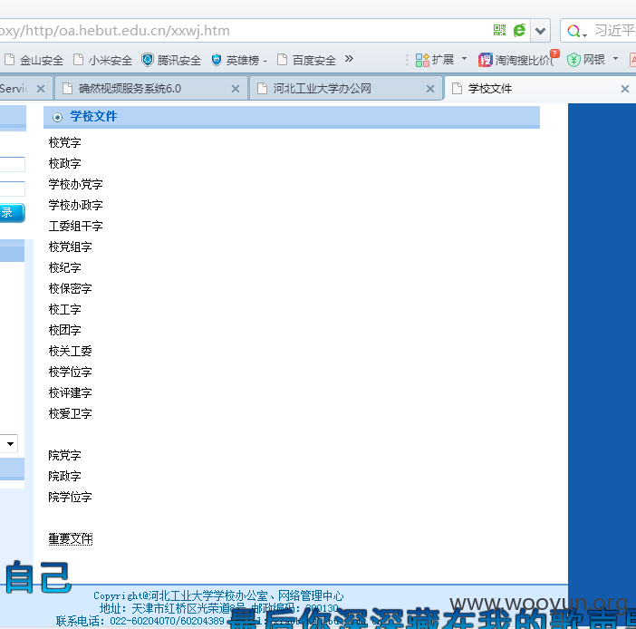
Task: Click the 河北工业大学办公网 tab page icon
Action: click(263, 88)
